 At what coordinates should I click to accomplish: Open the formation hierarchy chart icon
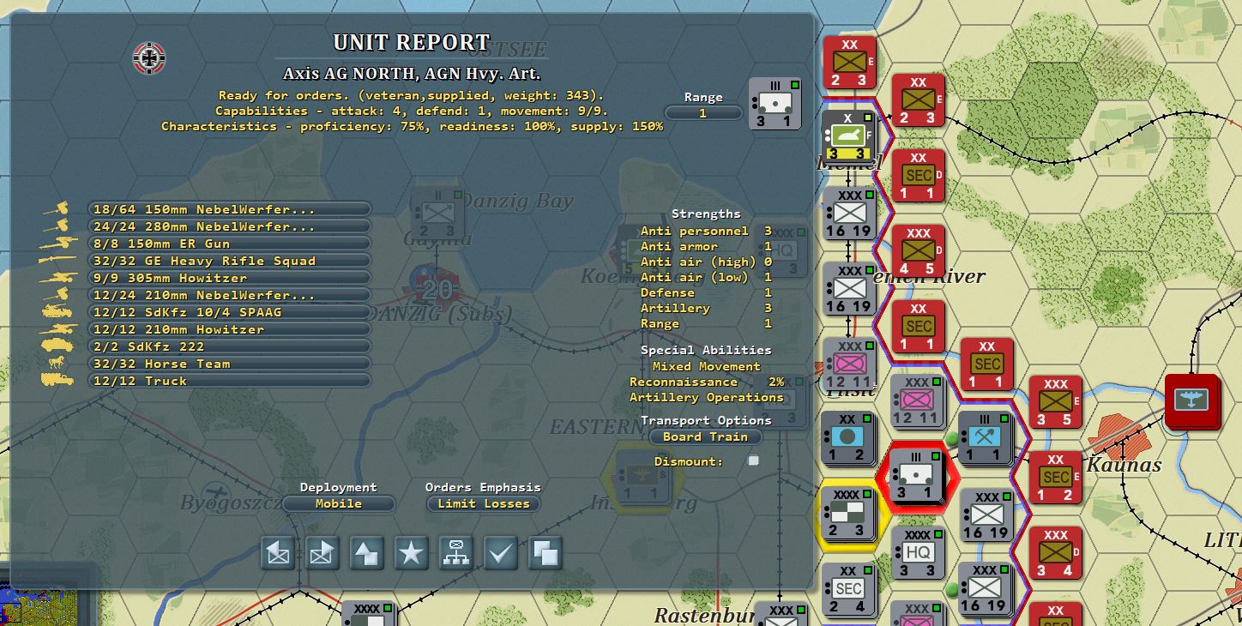click(x=456, y=553)
